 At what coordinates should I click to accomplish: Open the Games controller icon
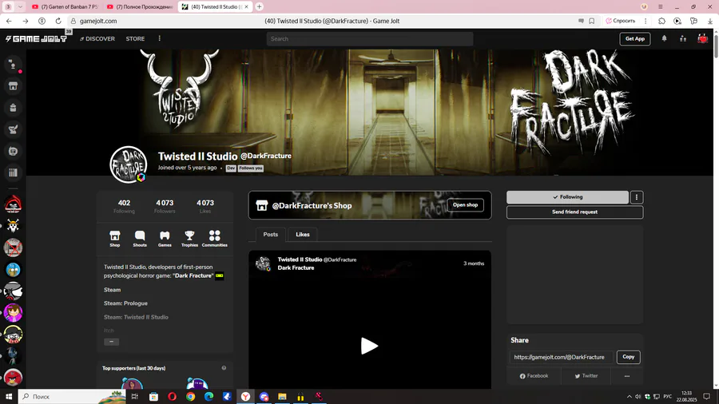165,239
